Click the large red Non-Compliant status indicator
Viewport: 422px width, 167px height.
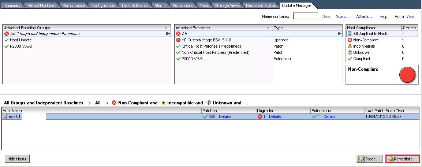pos(407,75)
